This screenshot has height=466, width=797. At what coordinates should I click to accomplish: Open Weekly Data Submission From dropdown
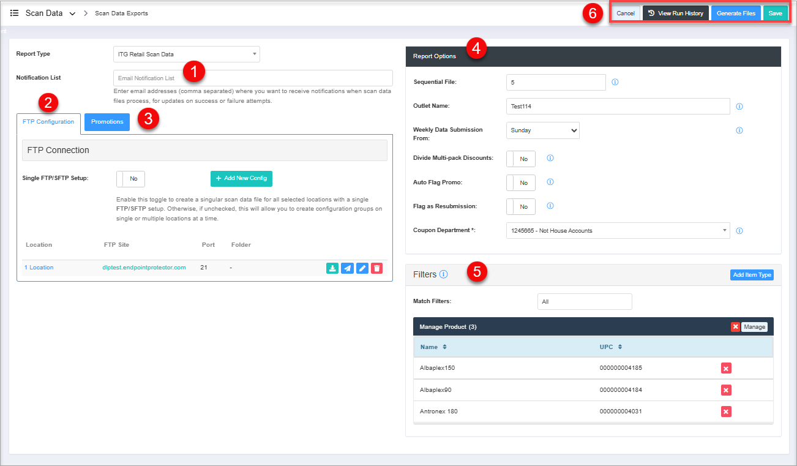542,130
